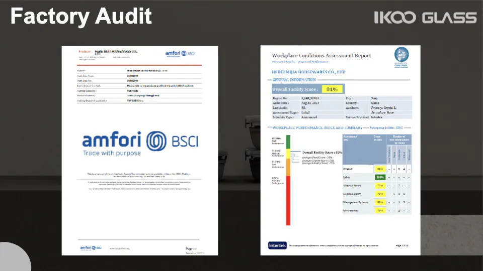Click the green Labor 100% score cell
The image size is (483, 271).
[x=379, y=177]
